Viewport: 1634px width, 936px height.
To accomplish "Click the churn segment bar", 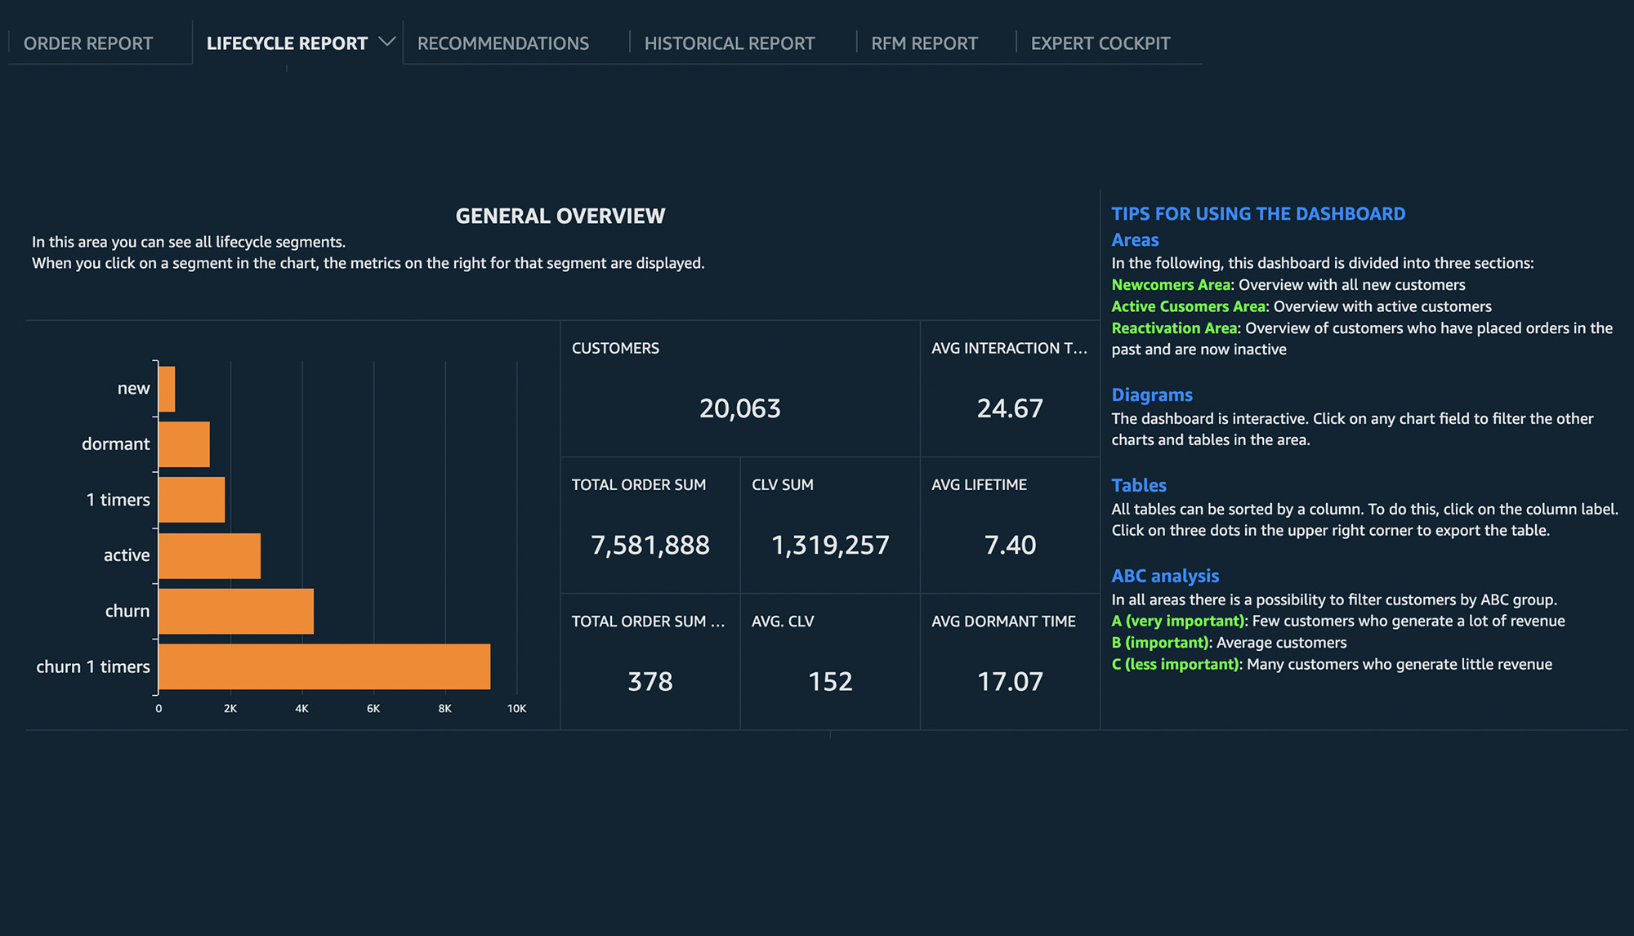I will point(235,611).
